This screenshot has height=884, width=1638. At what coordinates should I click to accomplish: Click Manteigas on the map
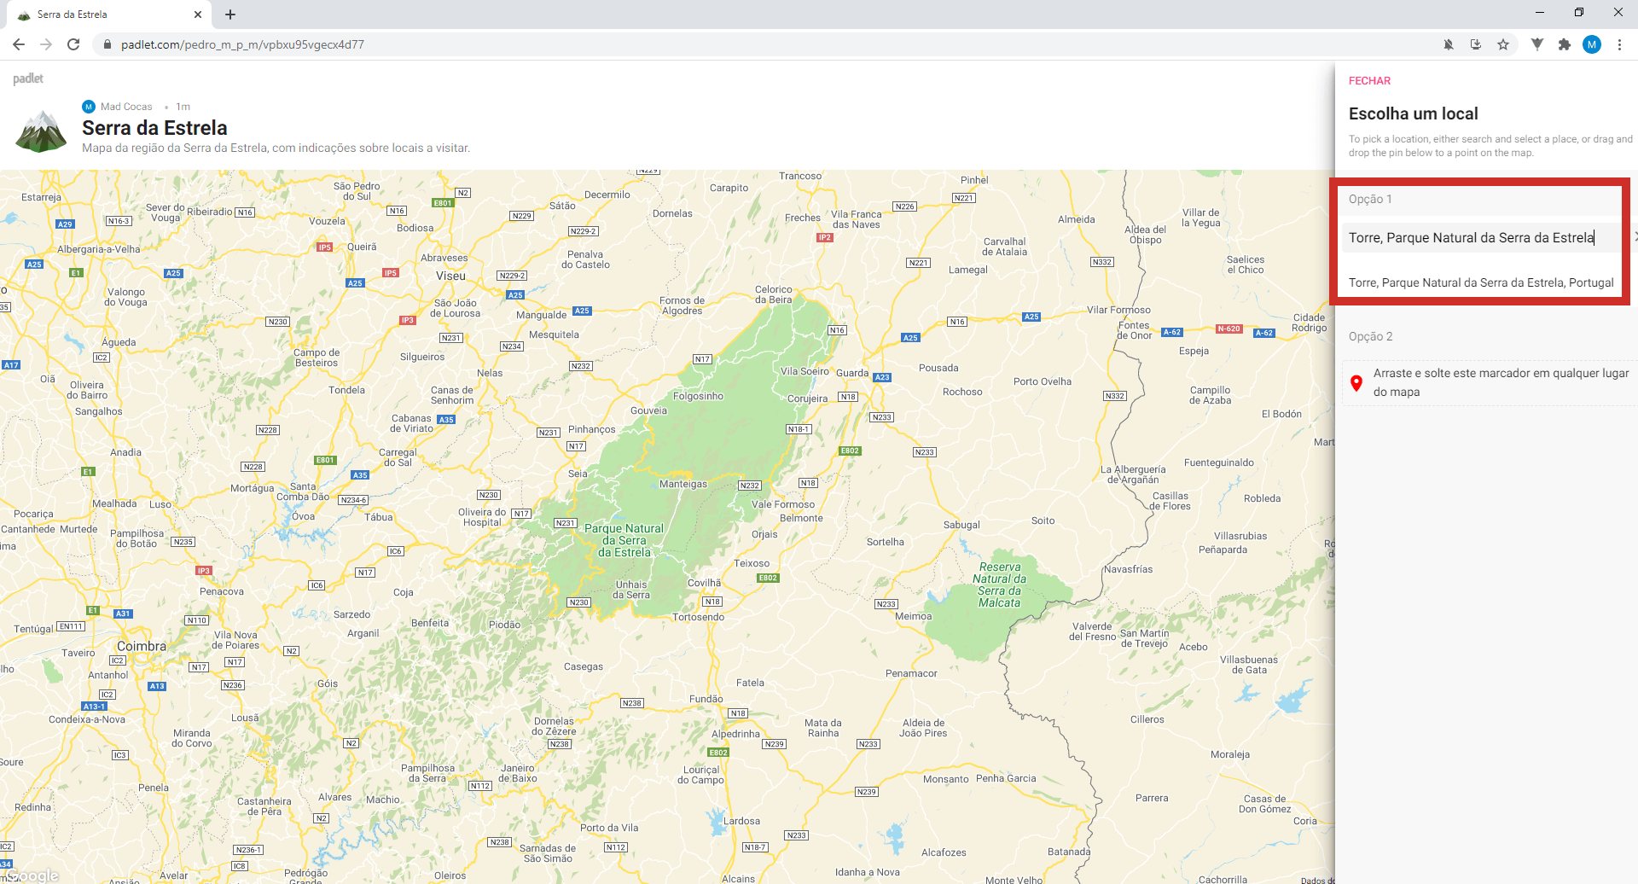(x=683, y=484)
